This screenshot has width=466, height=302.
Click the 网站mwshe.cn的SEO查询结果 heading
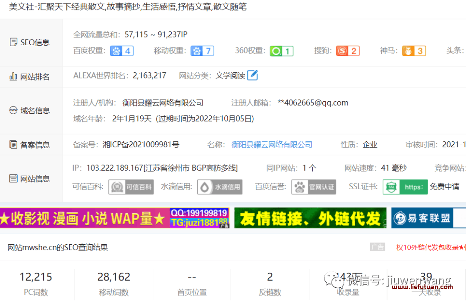point(58,247)
